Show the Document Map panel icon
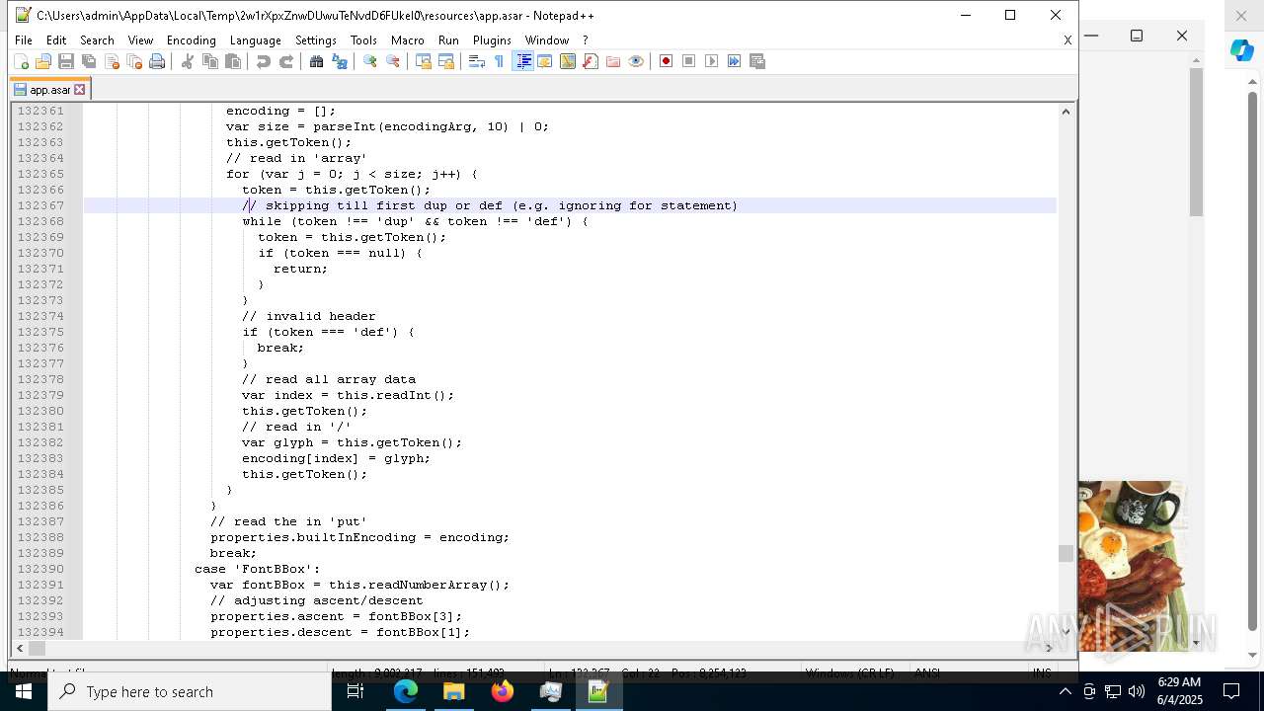This screenshot has height=711, width=1264. pyautogui.click(x=568, y=61)
